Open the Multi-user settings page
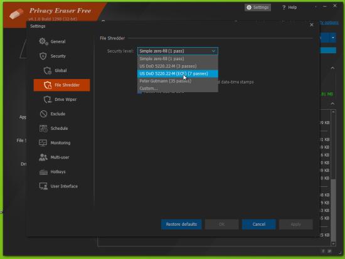This screenshot has height=259, width=345. 61,157
